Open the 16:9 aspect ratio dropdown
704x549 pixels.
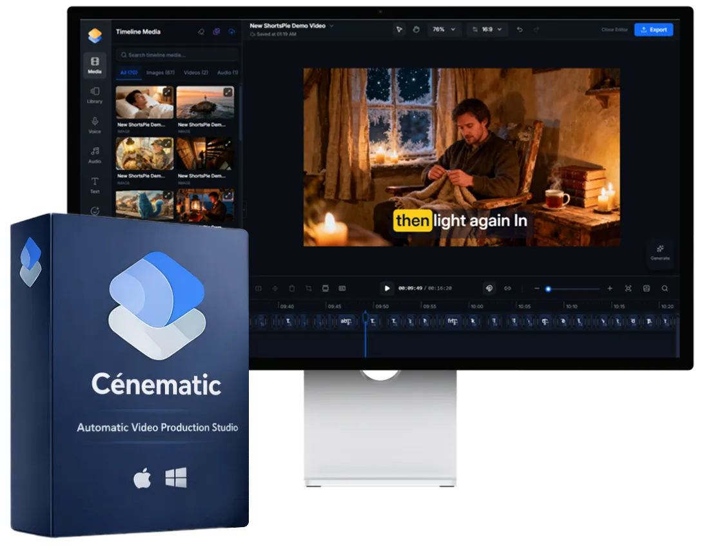[x=488, y=29]
